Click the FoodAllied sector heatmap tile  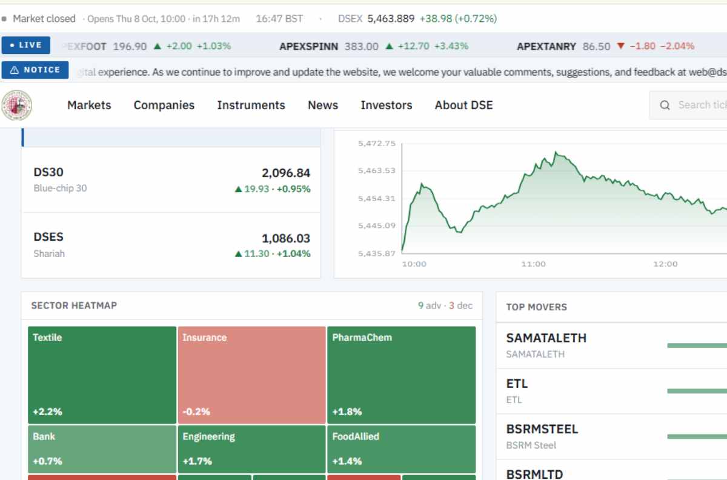402,449
